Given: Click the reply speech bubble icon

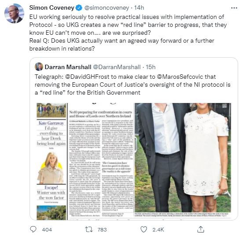Looking at the screenshot, I should [33, 229].
